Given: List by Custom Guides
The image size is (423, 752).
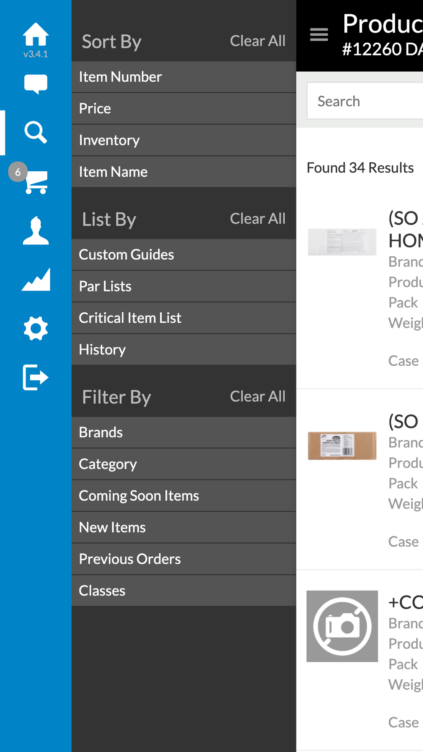Looking at the screenshot, I should tap(184, 255).
